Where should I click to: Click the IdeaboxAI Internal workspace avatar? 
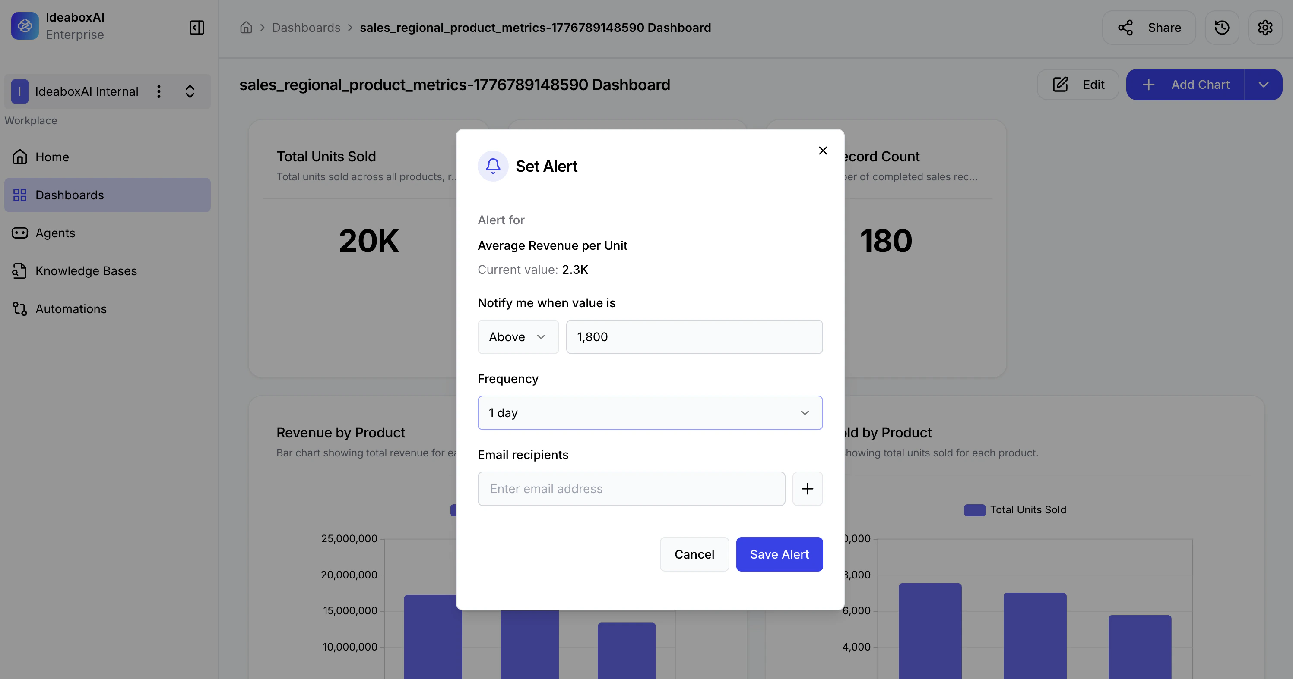coord(19,91)
